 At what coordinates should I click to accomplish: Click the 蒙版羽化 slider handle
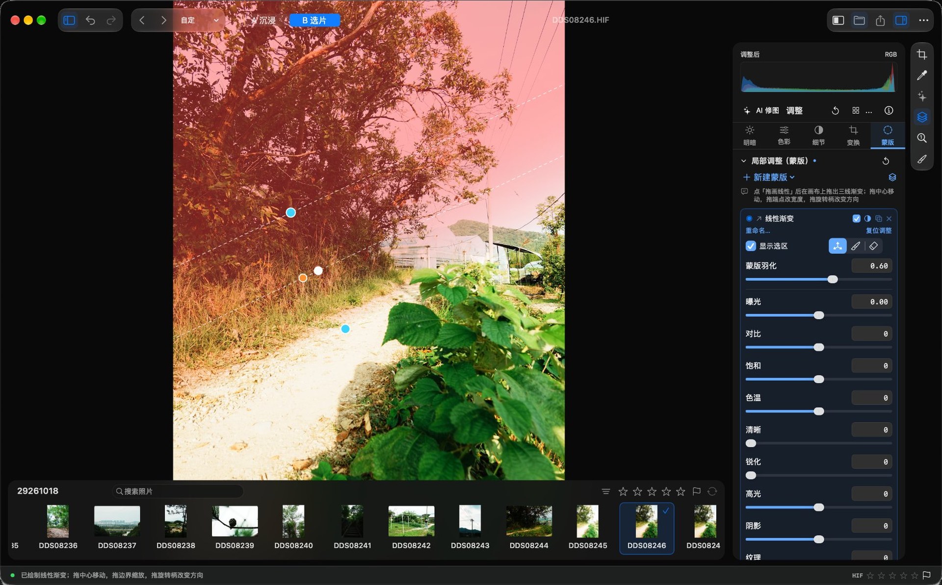[833, 279]
